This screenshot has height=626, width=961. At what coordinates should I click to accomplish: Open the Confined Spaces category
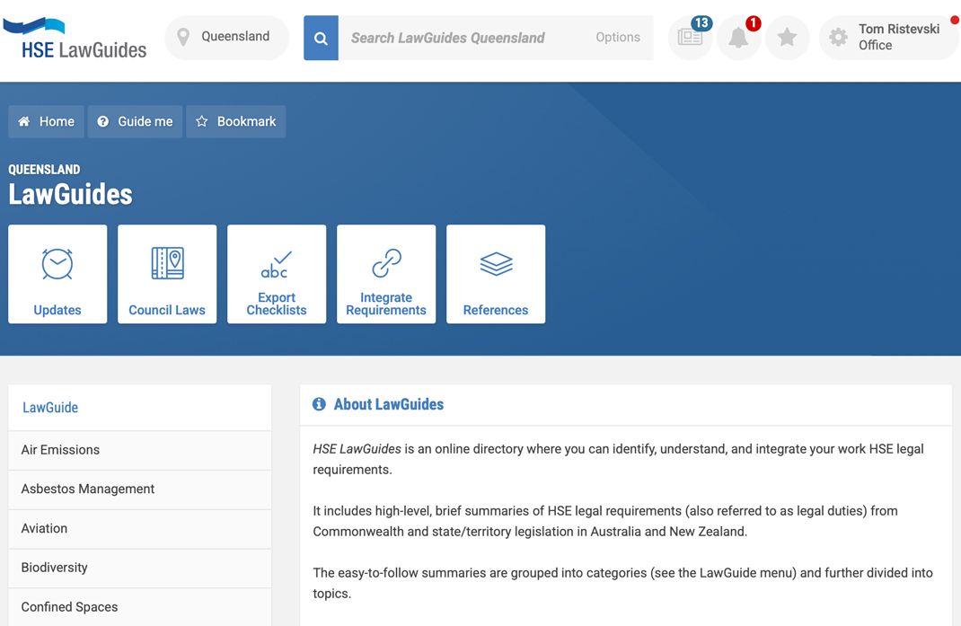tap(140, 607)
